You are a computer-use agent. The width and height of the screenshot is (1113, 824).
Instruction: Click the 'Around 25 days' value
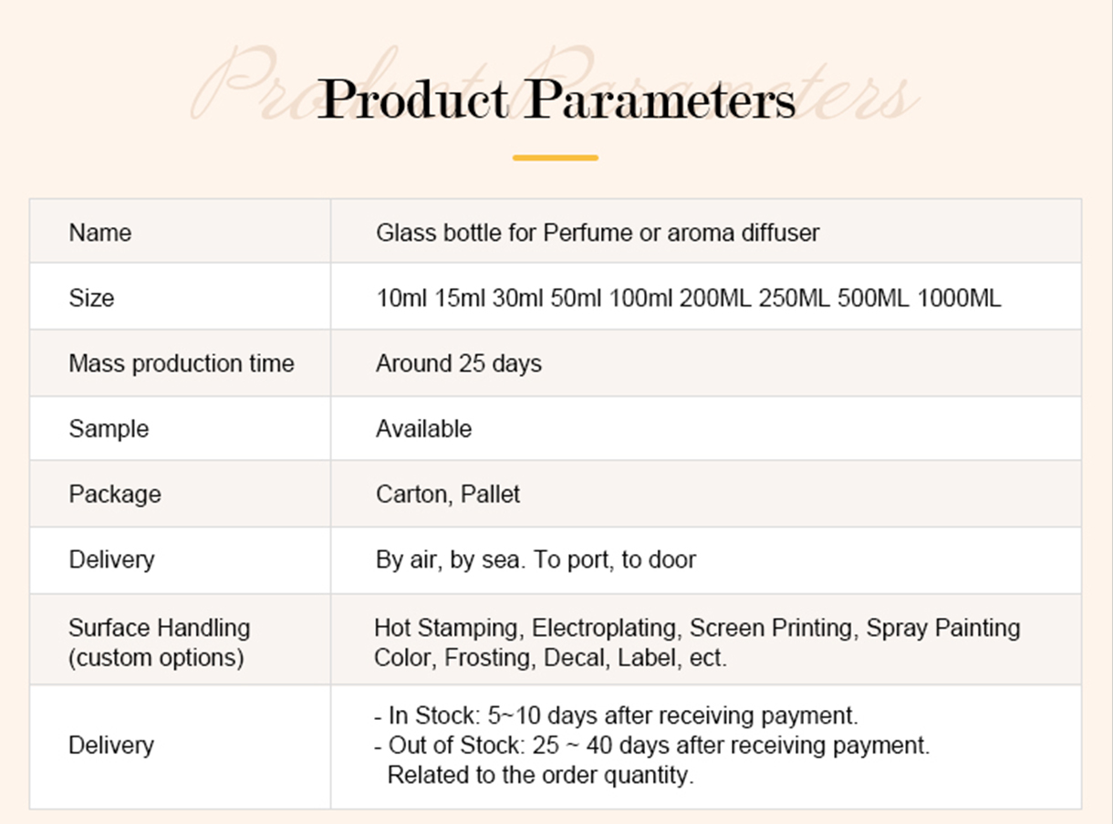pyautogui.click(x=458, y=363)
